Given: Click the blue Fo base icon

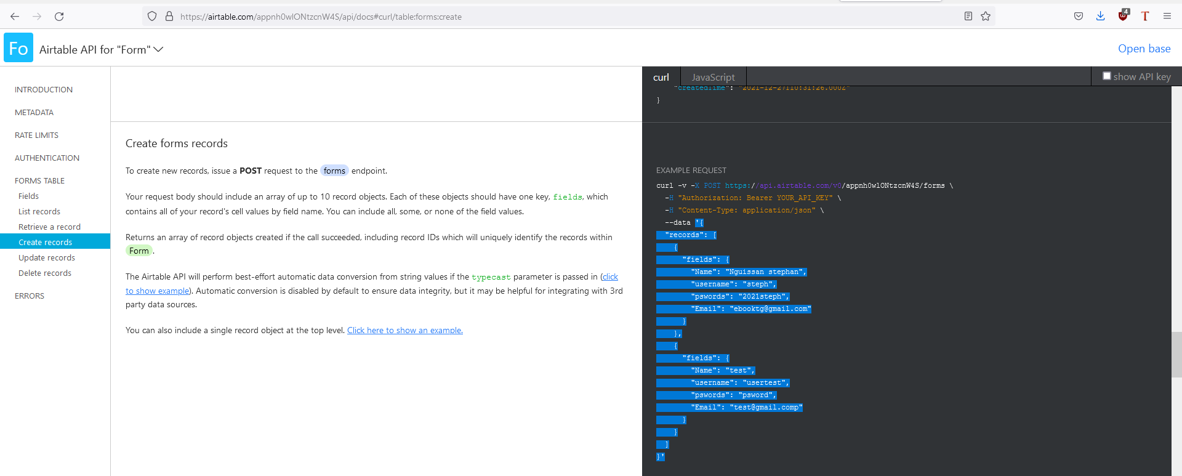Looking at the screenshot, I should pos(18,48).
